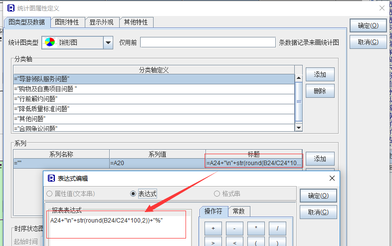The image size is (392, 246).
Task: Click 取消(C) in 表达式编辑 dialog
Action: tap(318, 212)
